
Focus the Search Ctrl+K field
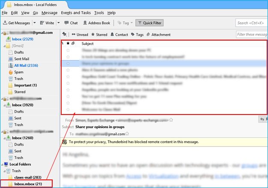click(252, 23)
